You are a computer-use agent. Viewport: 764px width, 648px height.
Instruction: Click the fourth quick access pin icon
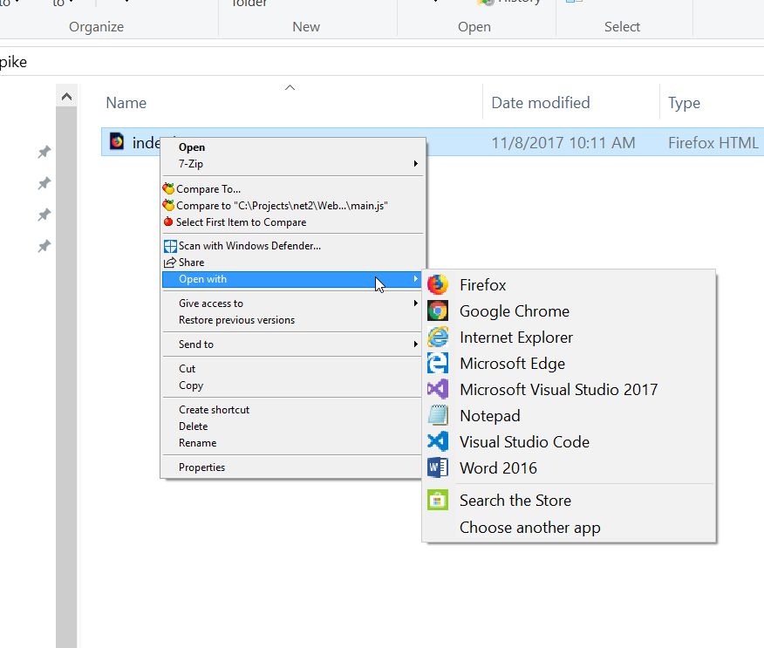(44, 246)
